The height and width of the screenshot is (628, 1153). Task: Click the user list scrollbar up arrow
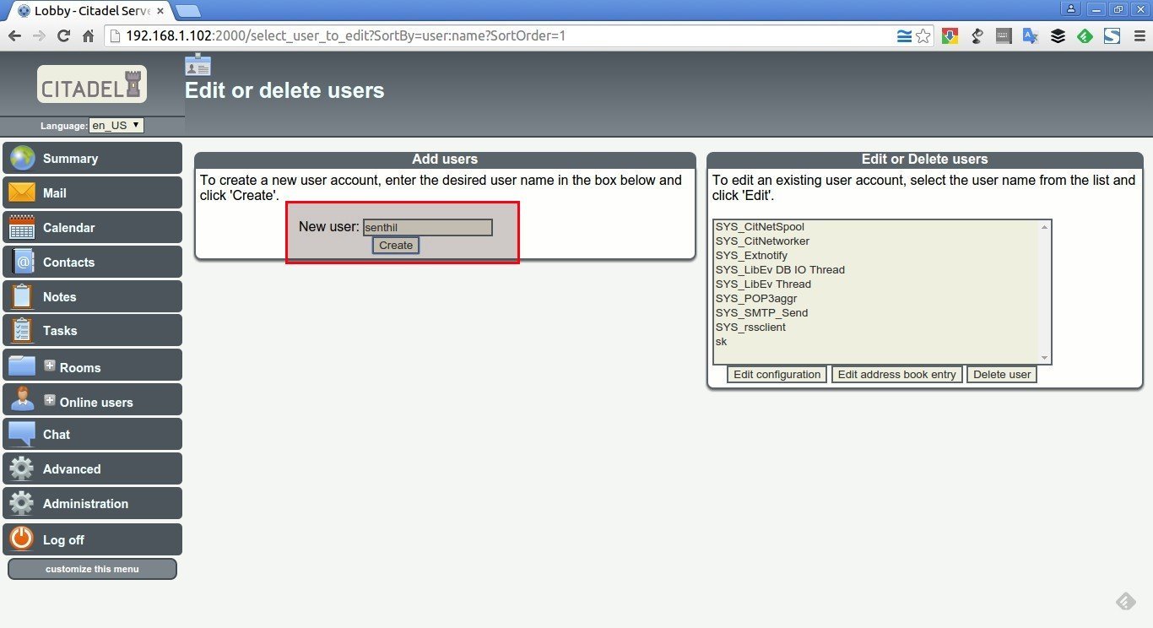click(x=1044, y=226)
